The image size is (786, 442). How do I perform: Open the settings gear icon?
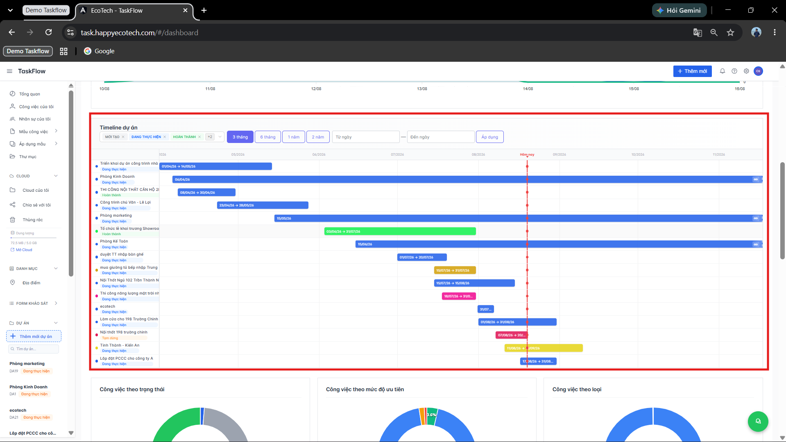[746, 71]
